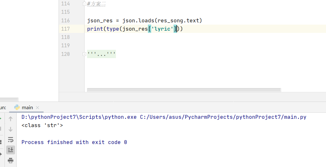Click line number 120 in the gutter
Screen dimensions: 326x167
click(66, 54)
